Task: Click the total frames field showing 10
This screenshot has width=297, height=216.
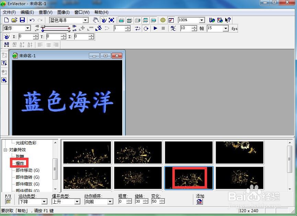Action: pyautogui.click(x=186, y=28)
